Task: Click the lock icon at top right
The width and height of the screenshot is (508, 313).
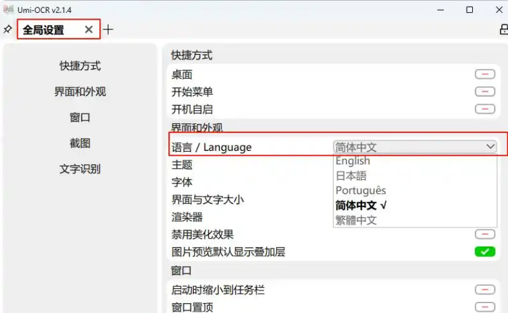Action: pos(504,30)
